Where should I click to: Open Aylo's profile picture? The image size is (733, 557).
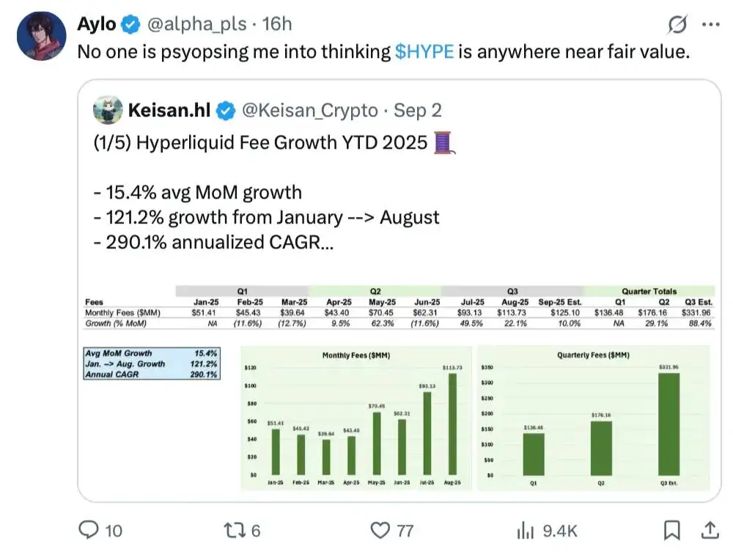(x=41, y=31)
